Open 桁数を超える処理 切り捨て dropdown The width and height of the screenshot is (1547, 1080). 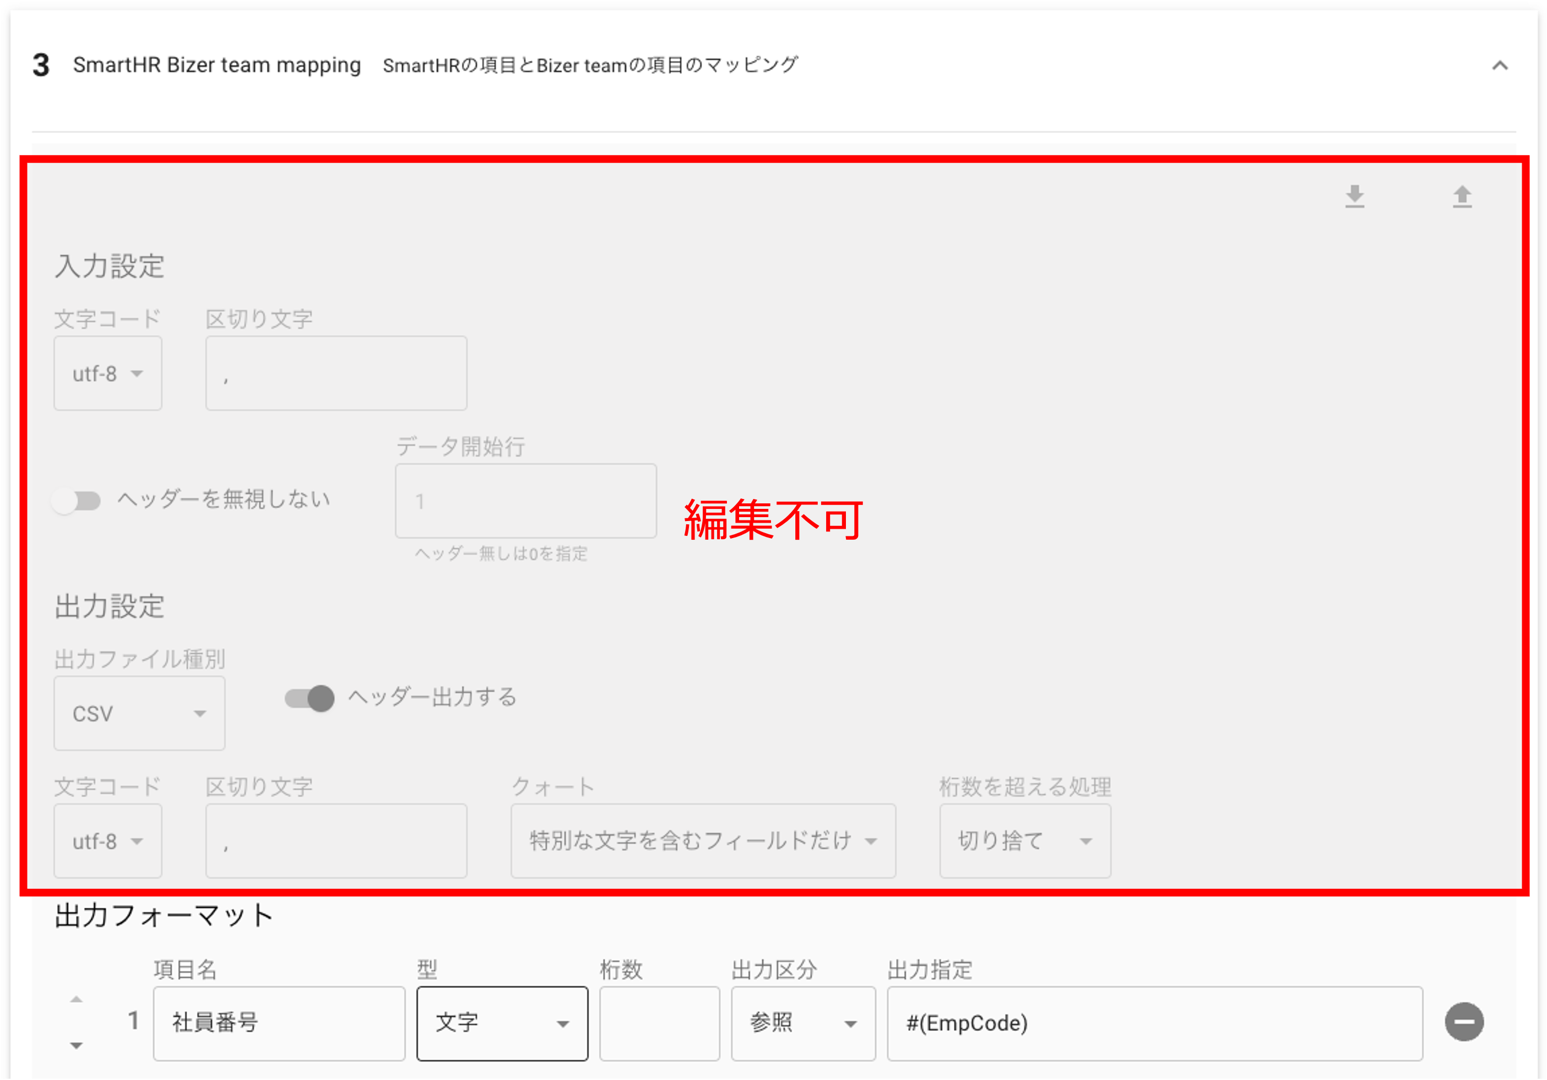[1025, 840]
